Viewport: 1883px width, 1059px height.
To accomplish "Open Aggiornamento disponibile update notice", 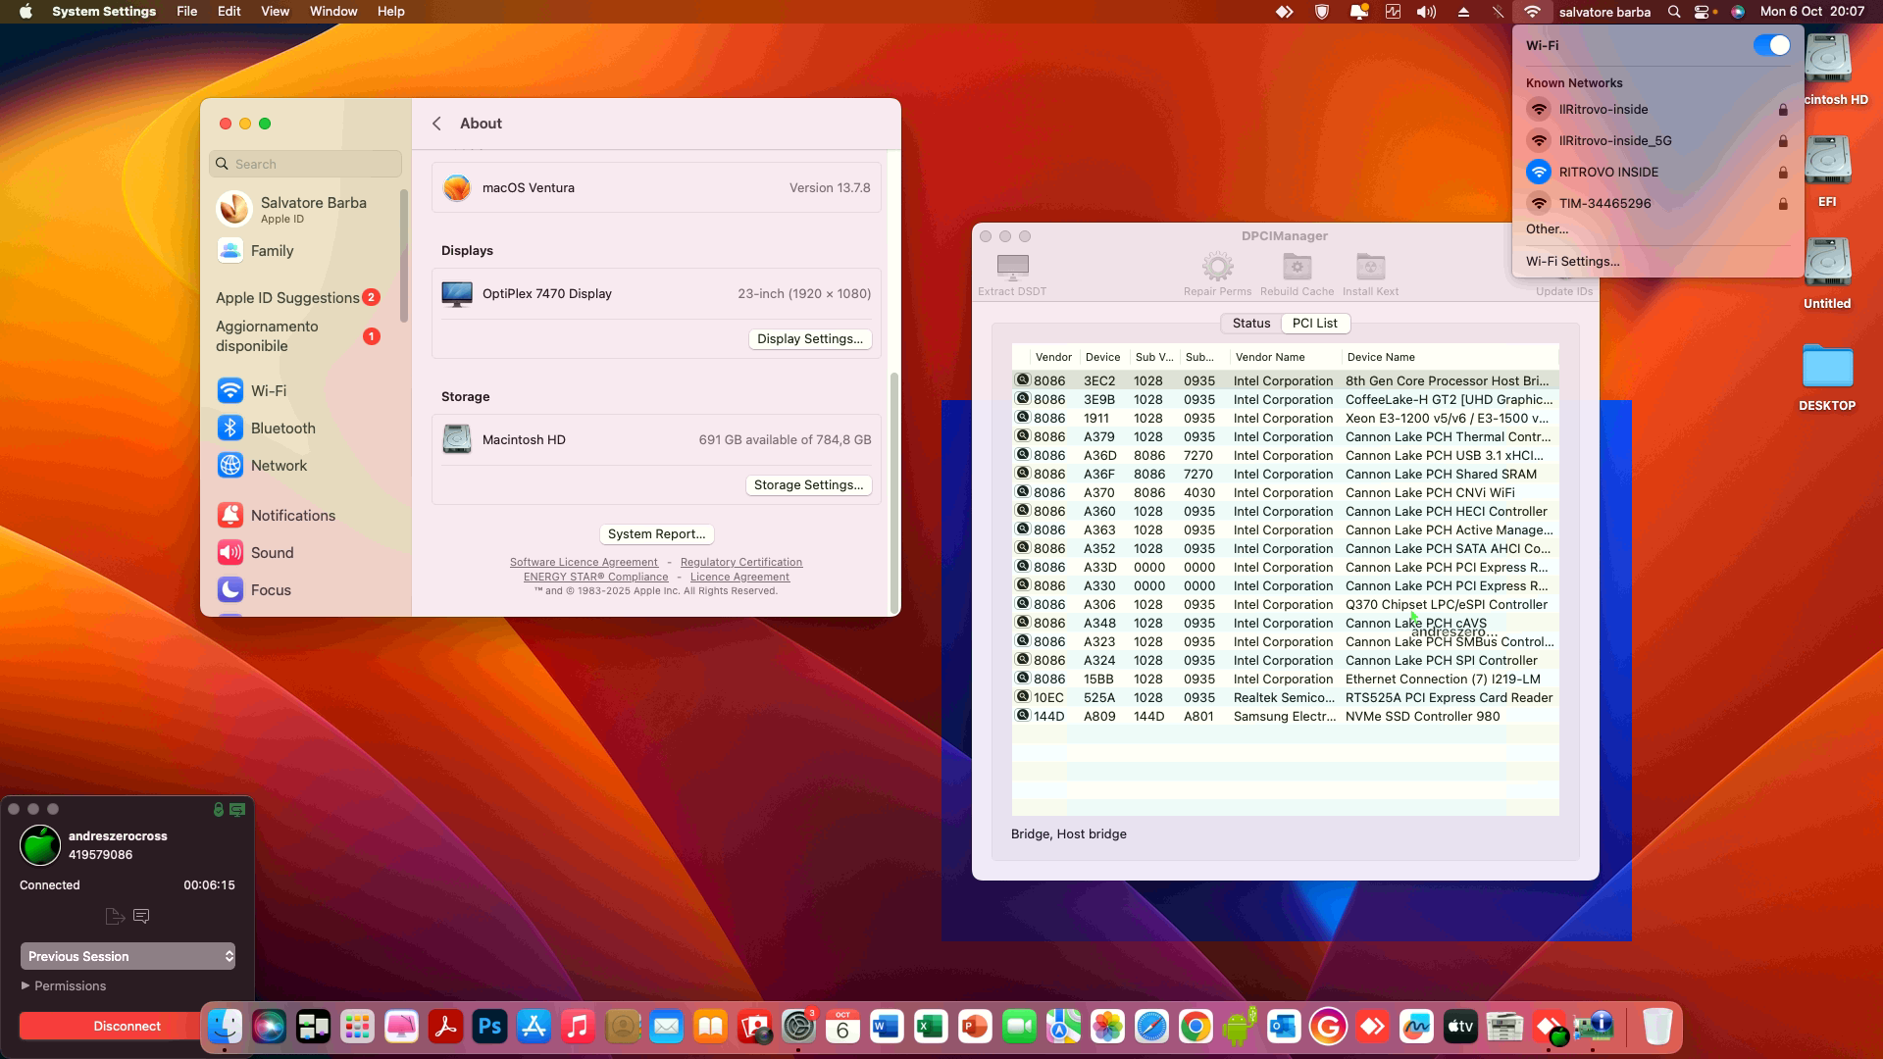I will [x=298, y=336].
